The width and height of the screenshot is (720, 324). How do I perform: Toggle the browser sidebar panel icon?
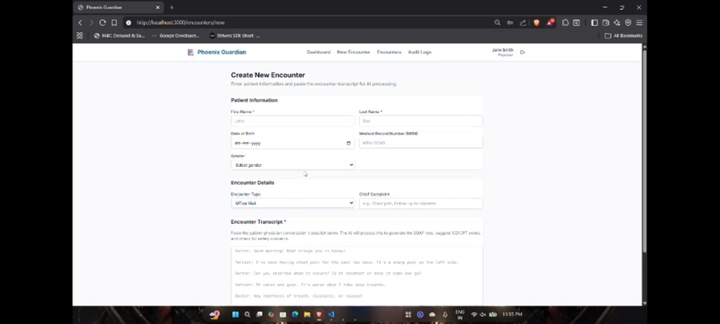[x=594, y=22]
